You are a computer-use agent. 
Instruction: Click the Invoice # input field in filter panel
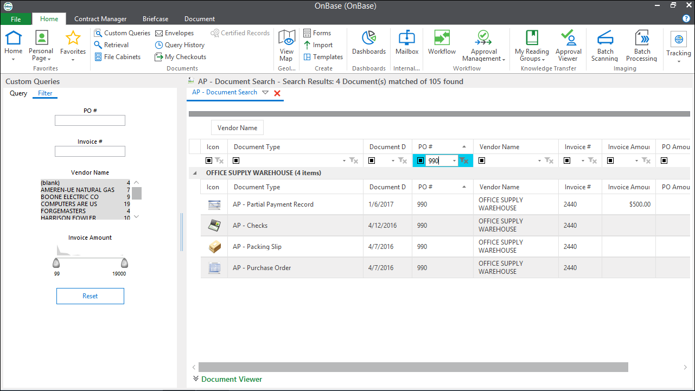pyautogui.click(x=90, y=151)
